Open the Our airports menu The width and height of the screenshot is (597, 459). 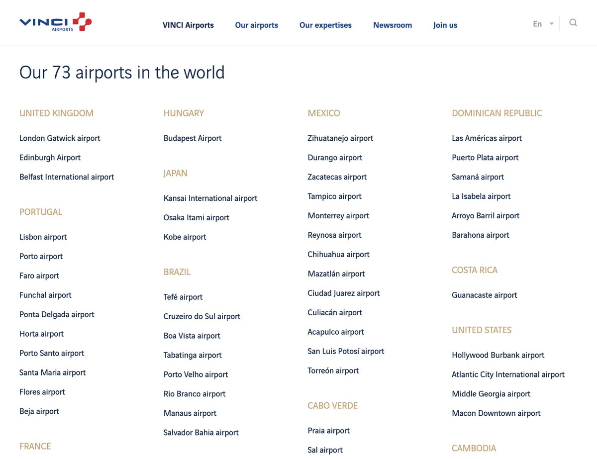[257, 25]
